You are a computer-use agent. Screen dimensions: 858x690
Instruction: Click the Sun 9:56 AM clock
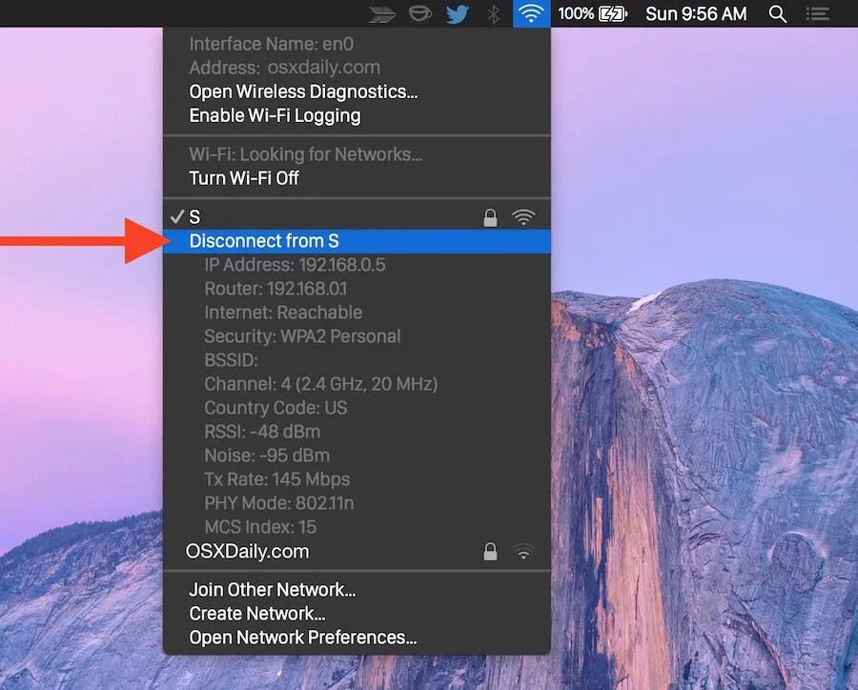coord(696,13)
